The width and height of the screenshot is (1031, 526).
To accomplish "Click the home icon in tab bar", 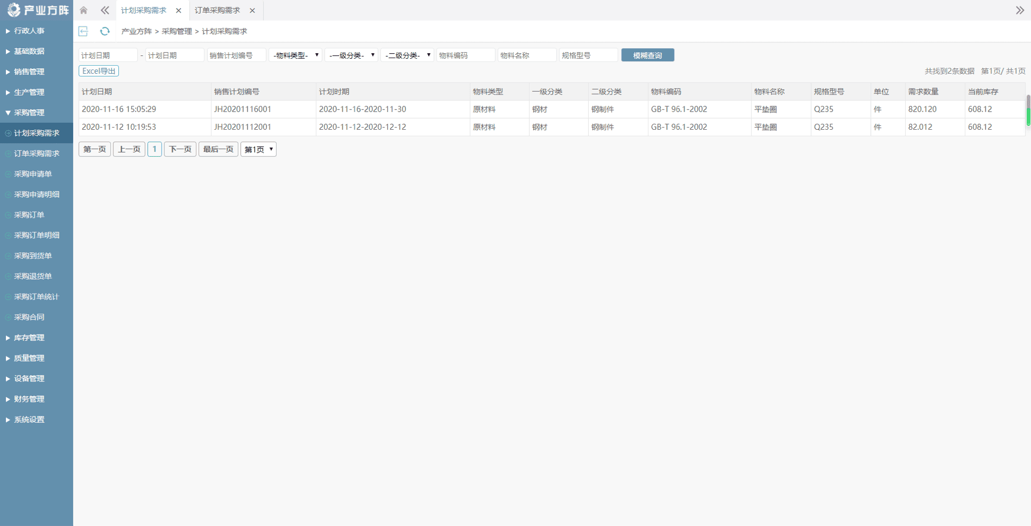I will [84, 10].
